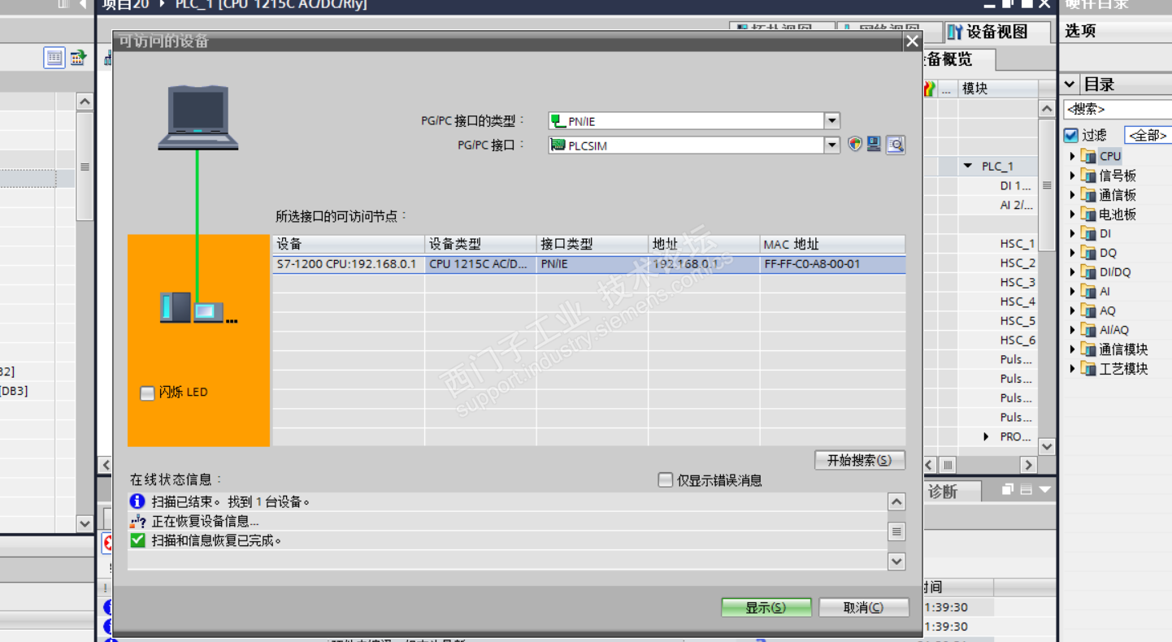Click the MAC address FF-FF-C0-A8-00-01 cell
The image size is (1172, 642).
click(x=832, y=264)
